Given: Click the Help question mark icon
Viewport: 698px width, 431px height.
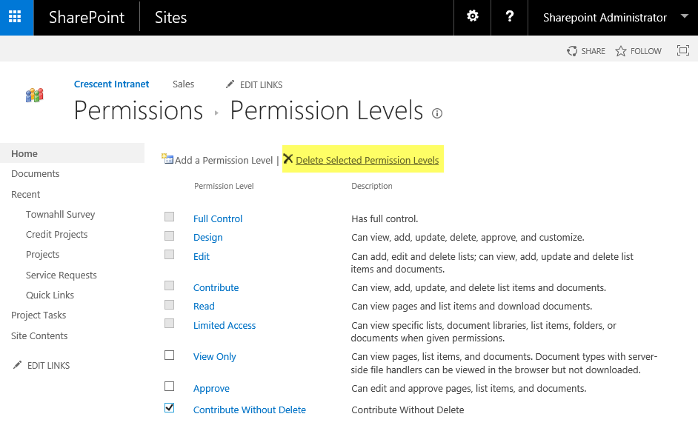Looking at the screenshot, I should click(x=509, y=17).
